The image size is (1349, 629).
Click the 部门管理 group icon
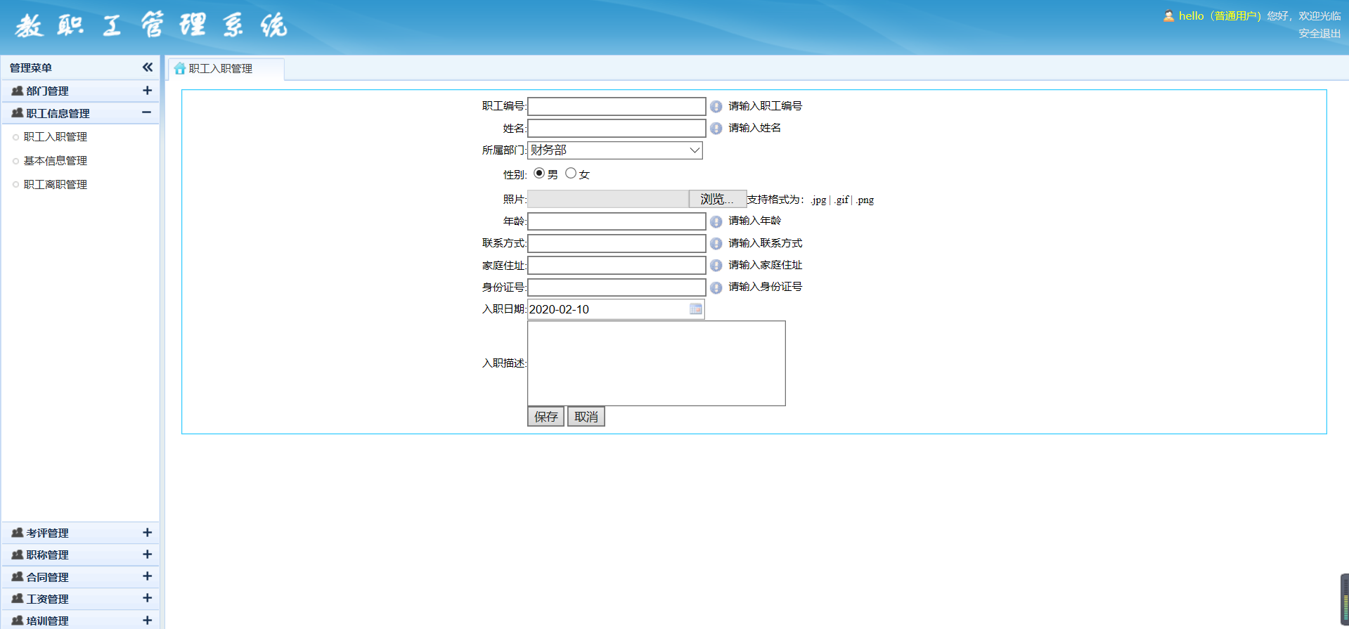coord(18,91)
